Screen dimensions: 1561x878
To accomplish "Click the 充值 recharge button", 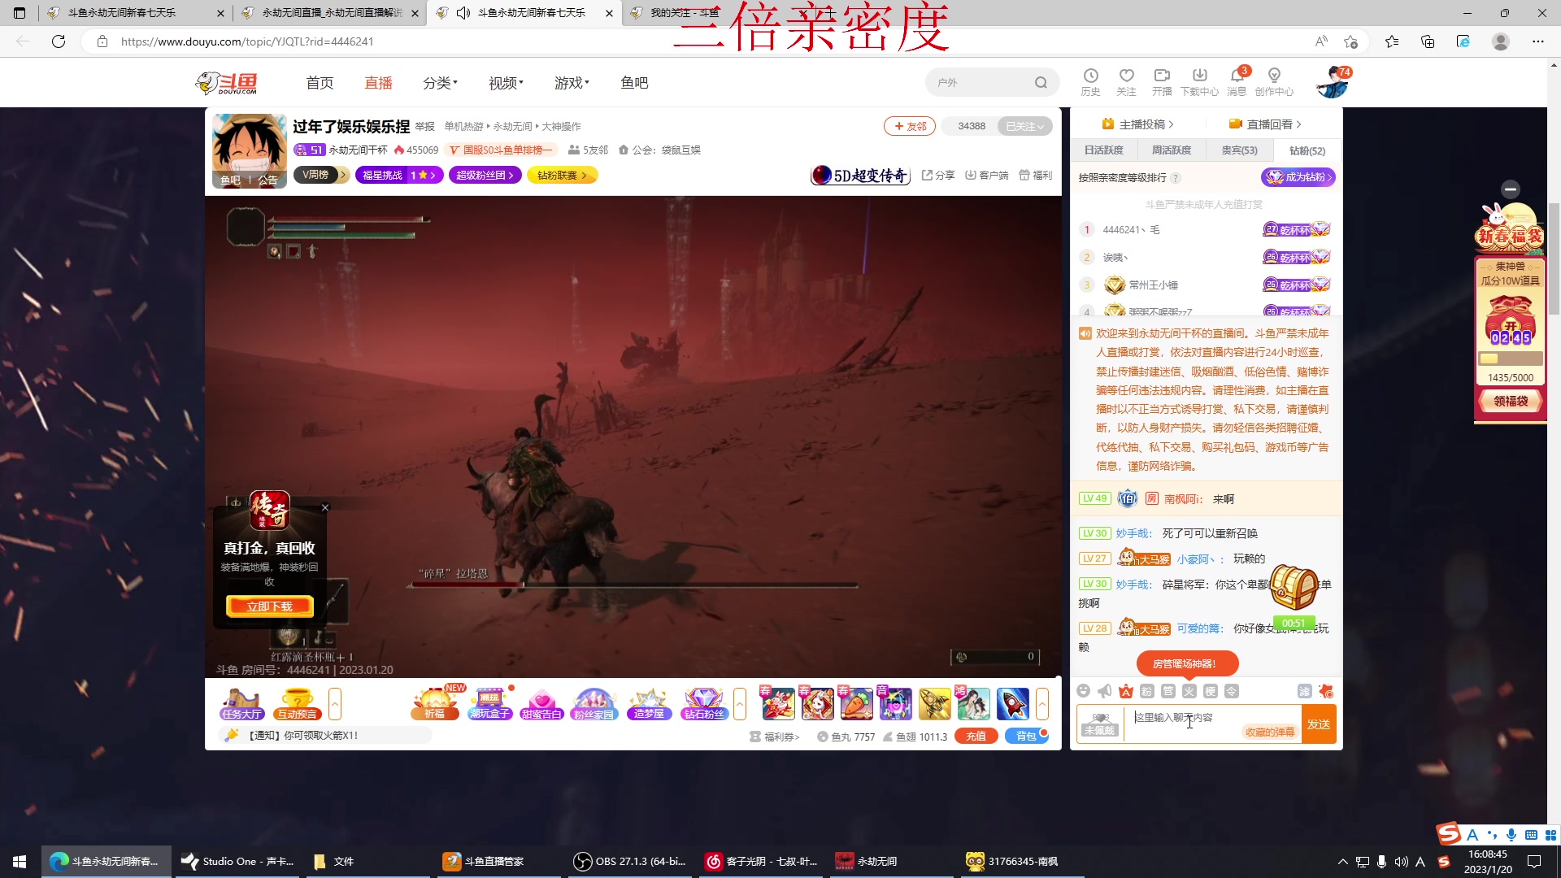I will pyautogui.click(x=976, y=736).
